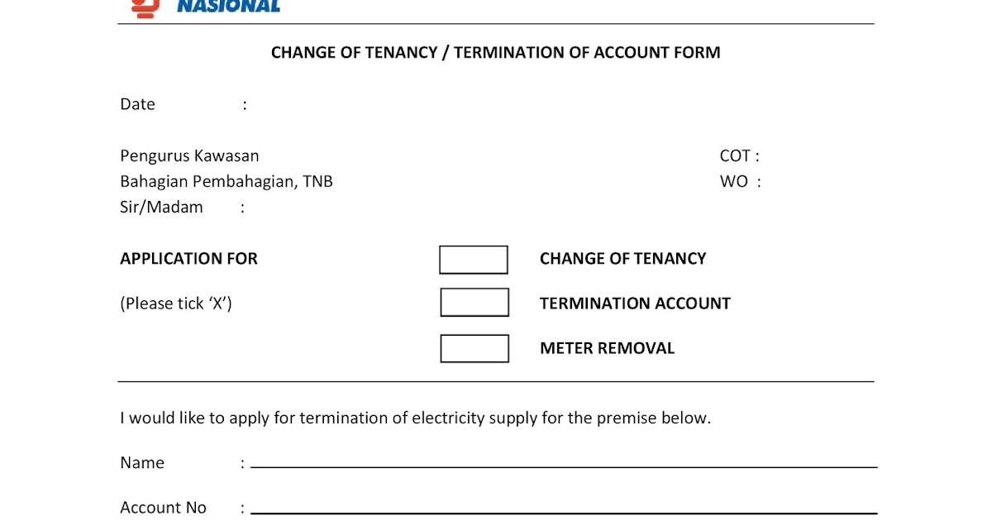Viewport: 992px width, 521px height.
Task: Click the CHANGE OF TENANCY label
Action: pos(622,259)
